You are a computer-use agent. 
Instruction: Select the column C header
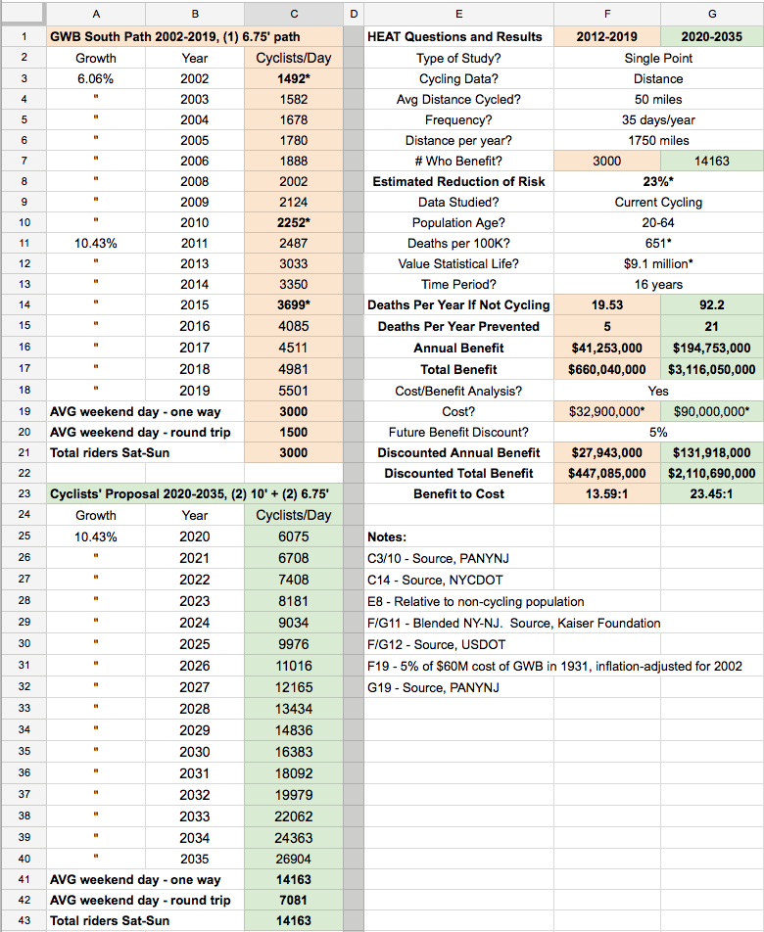coord(293,14)
